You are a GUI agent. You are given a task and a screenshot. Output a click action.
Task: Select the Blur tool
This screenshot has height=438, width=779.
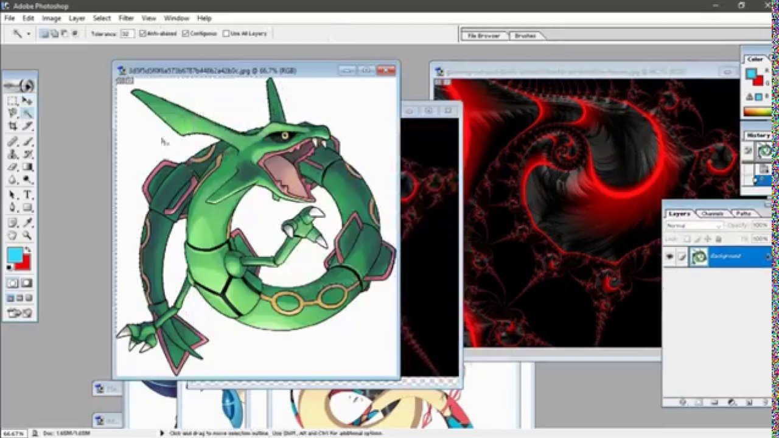13,180
